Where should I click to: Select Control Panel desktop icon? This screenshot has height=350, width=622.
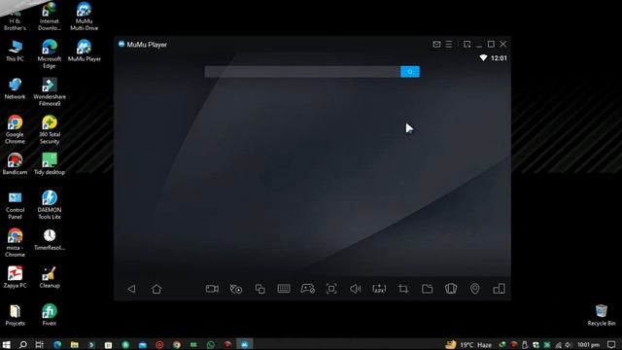[15, 205]
